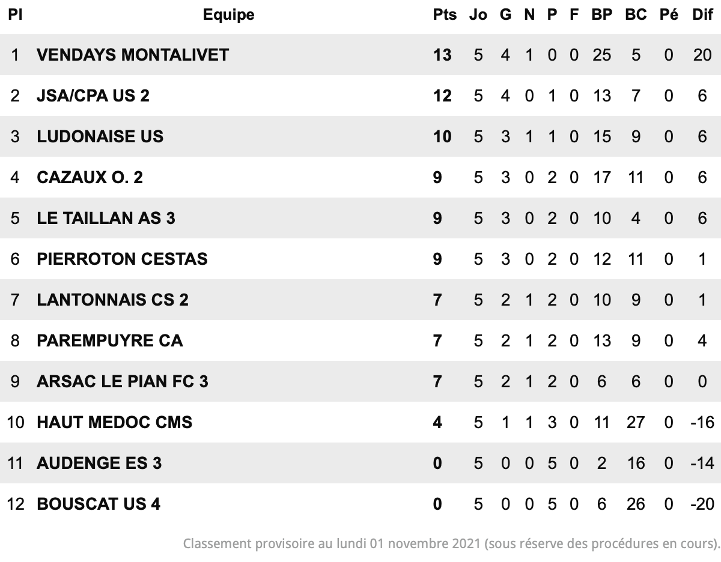Open BOUSCAT US 4 team entry
The image size is (721, 562).
coord(99,504)
